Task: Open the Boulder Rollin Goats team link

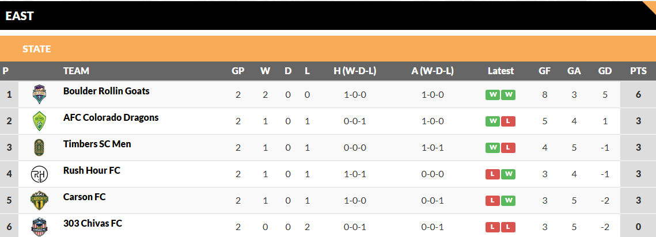Action: click(x=106, y=91)
